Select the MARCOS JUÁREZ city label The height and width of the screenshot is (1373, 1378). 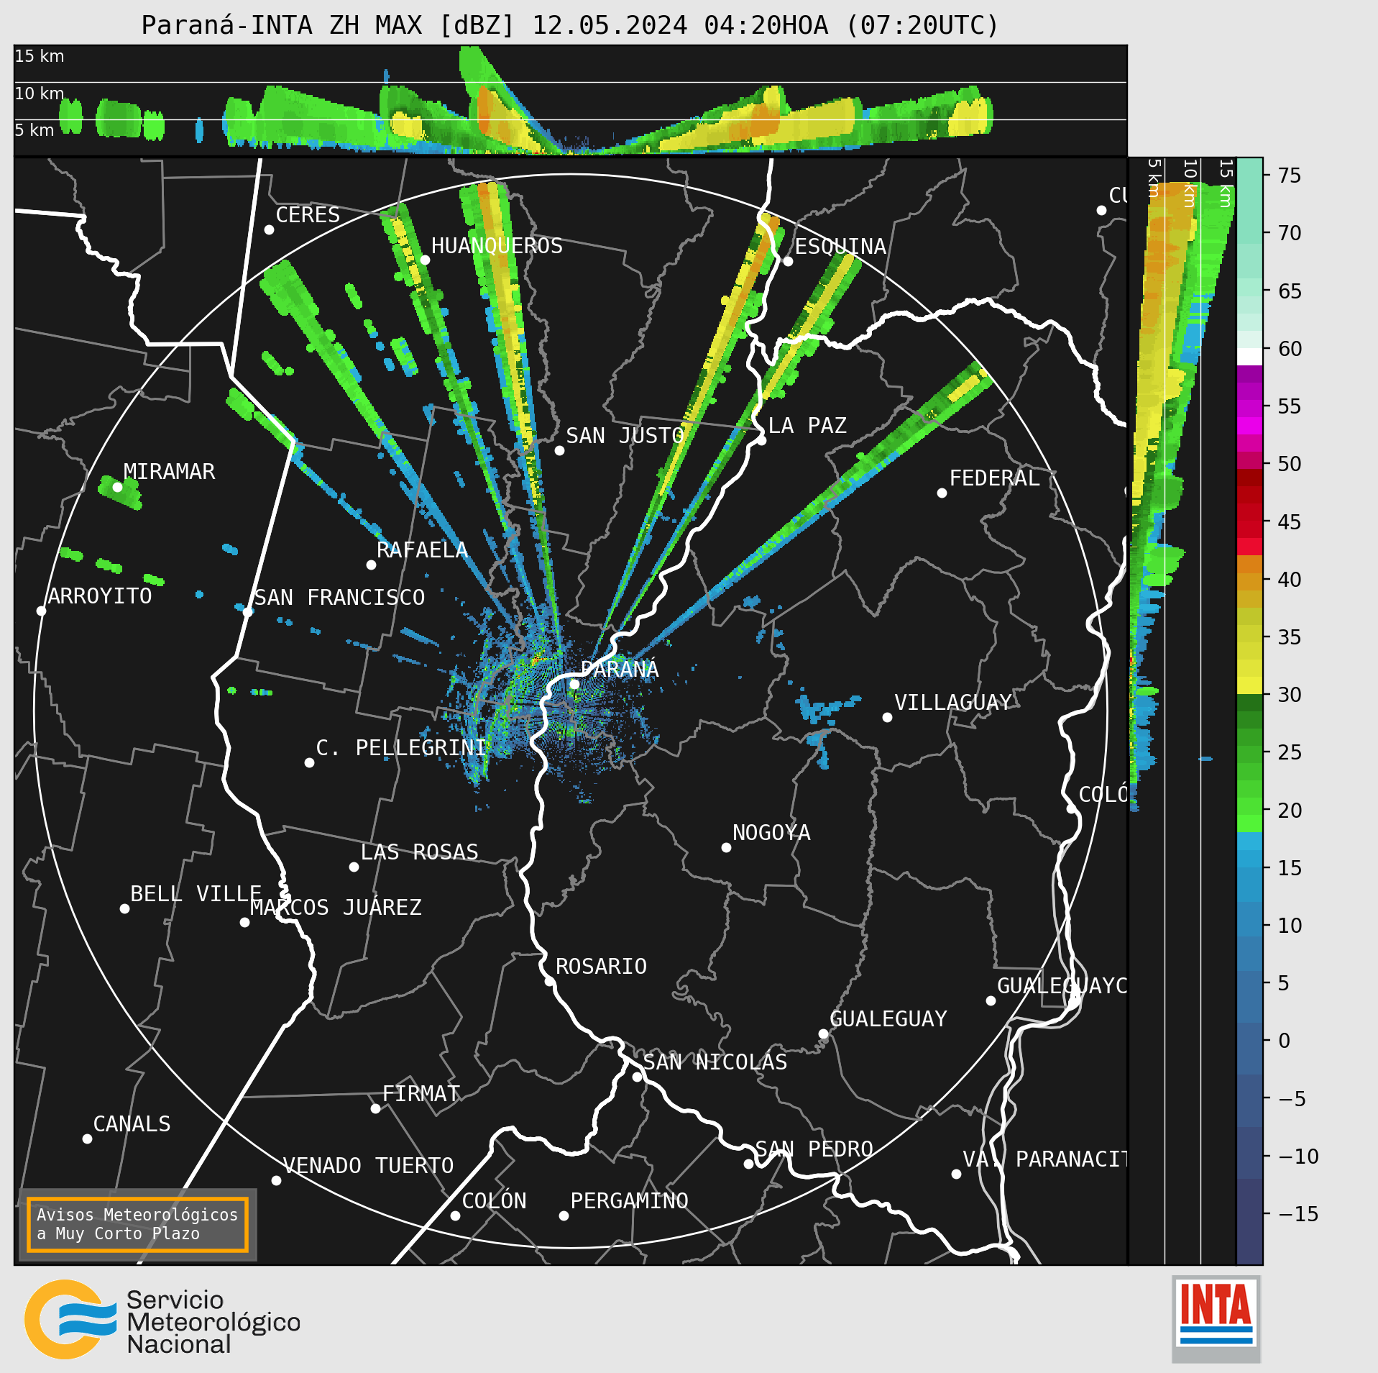pos(336,907)
